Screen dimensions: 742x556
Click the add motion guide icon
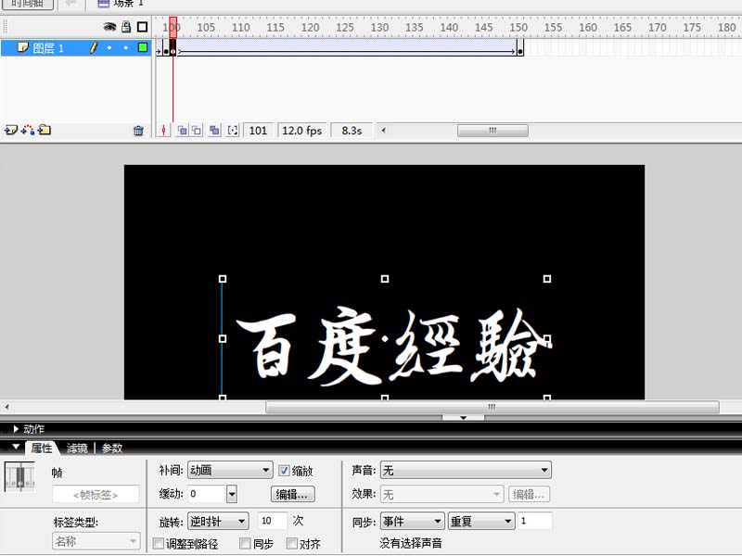pyautogui.click(x=28, y=130)
